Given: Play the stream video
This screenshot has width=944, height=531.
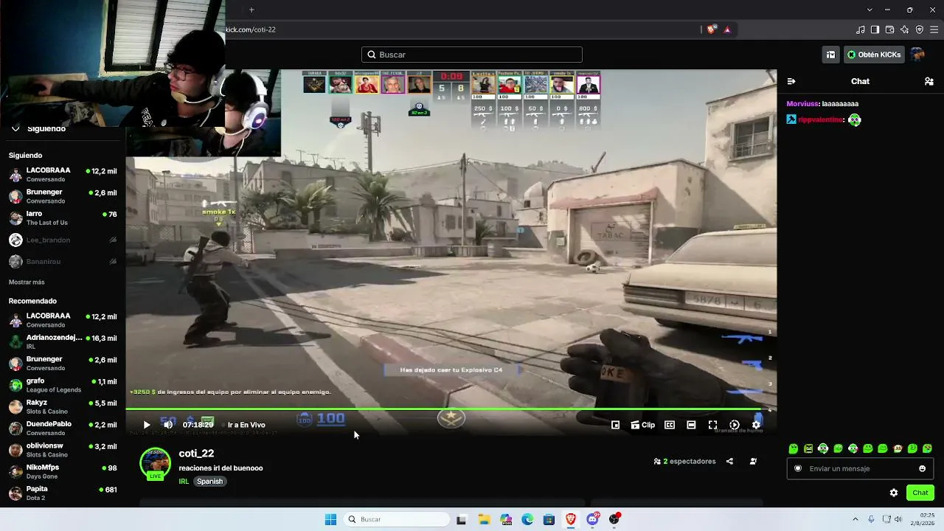Looking at the screenshot, I should (146, 425).
